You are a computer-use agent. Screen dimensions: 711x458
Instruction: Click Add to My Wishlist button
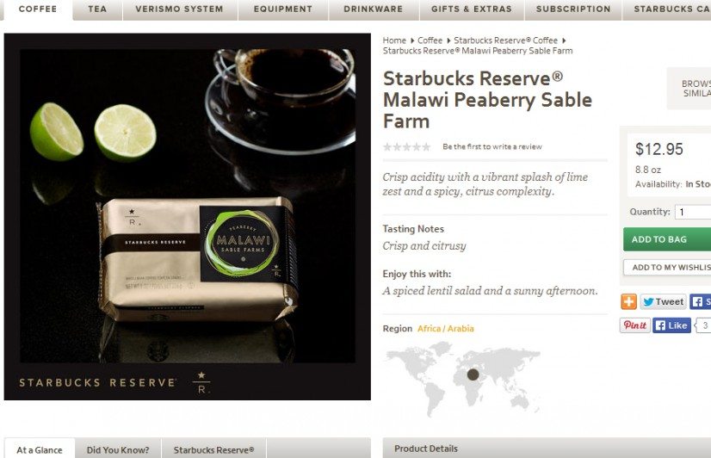[x=667, y=268]
